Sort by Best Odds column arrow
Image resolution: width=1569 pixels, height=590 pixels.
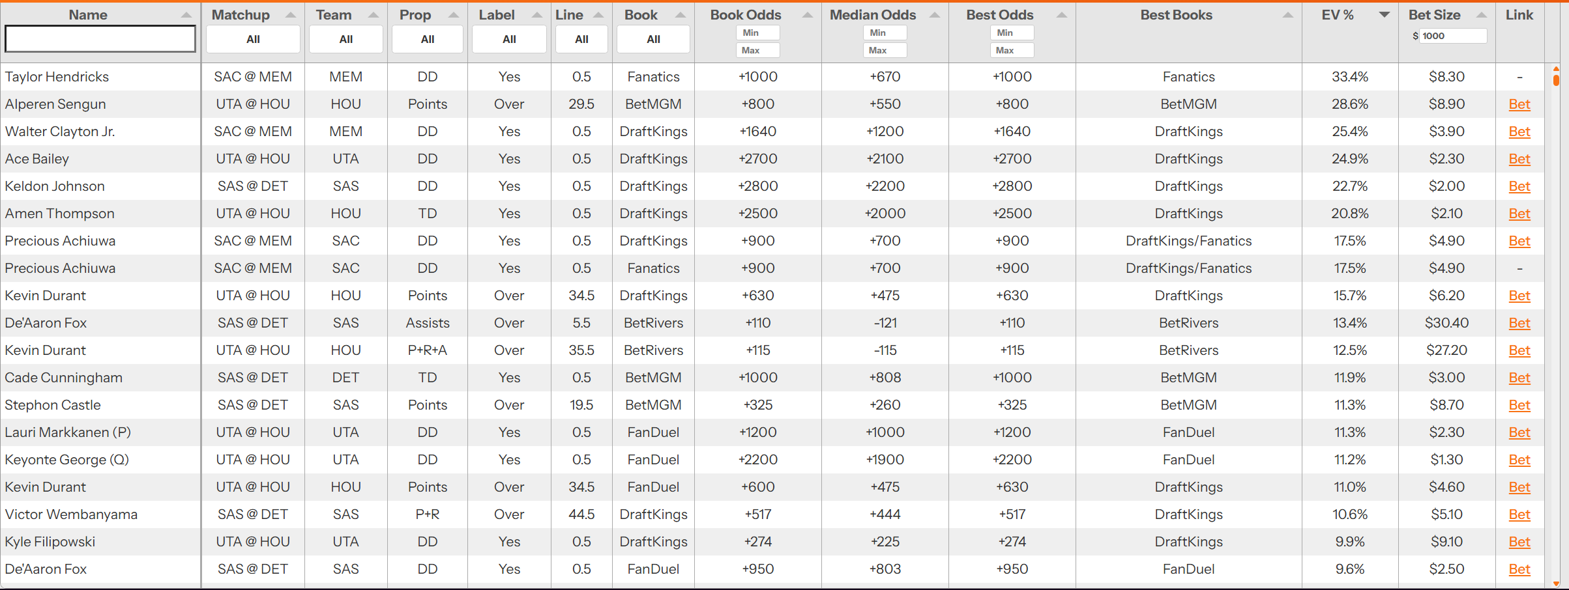(x=1062, y=15)
